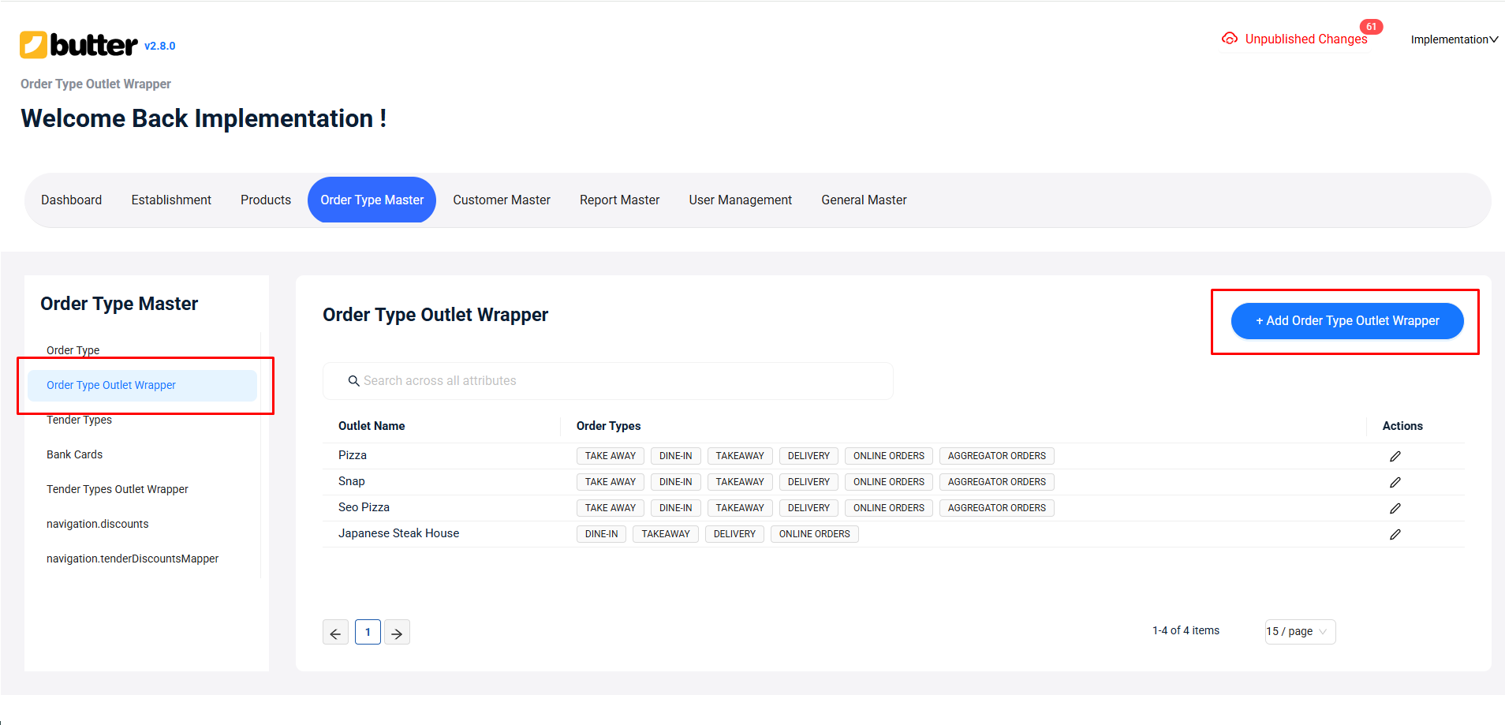
Task: Open Tender Types Outlet Wrapper link
Action: [118, 489]
